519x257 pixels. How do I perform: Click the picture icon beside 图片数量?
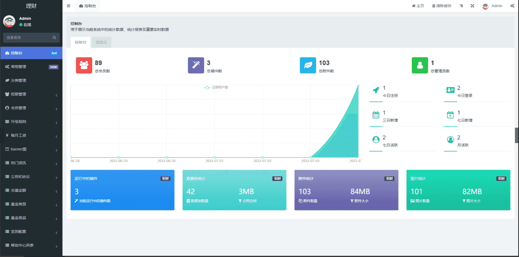(x=412, y=201)
